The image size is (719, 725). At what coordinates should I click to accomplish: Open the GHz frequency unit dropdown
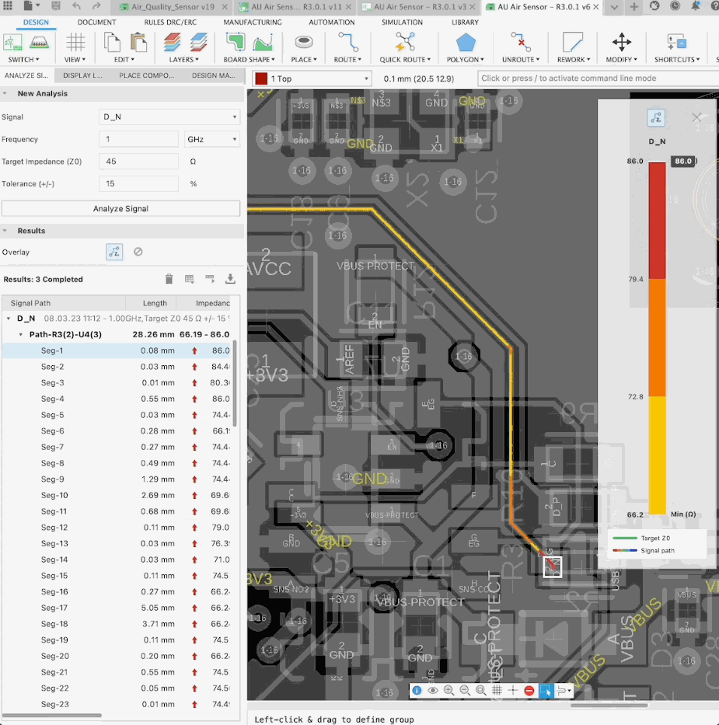point(211,140)
